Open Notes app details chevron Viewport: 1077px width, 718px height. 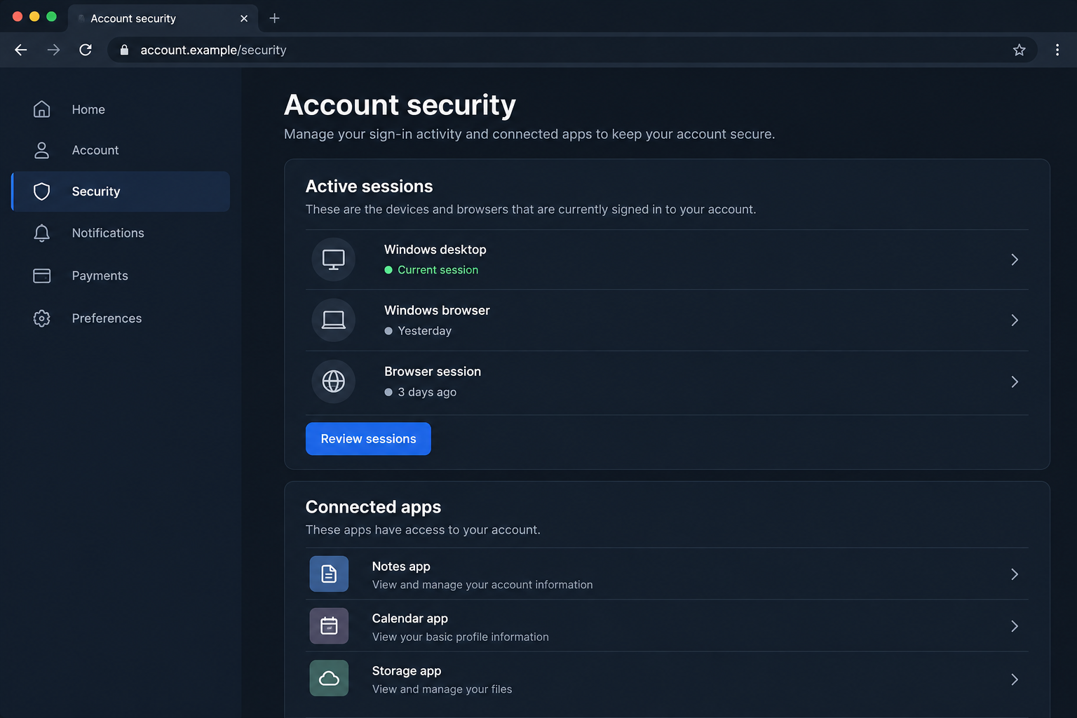[1015, 574]
